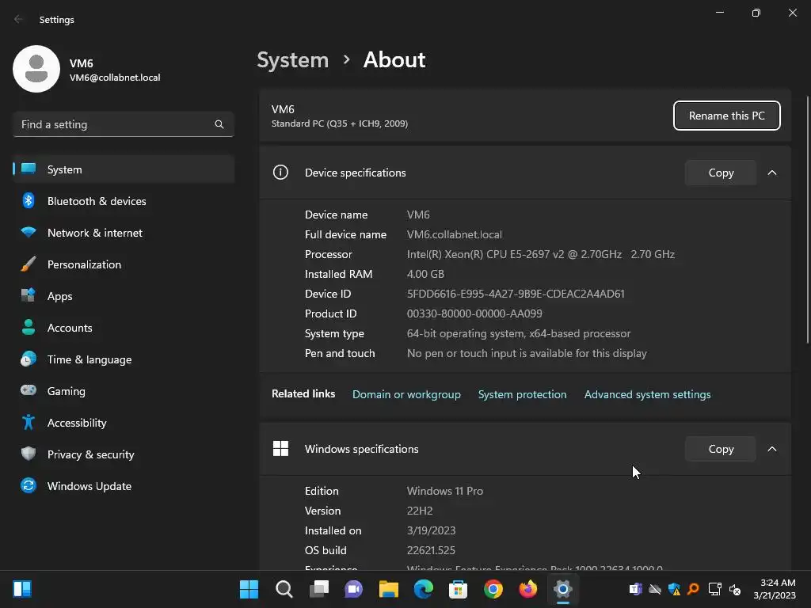Open the Start menu on taskbar
811x608 pixels.
click(249, 589)
